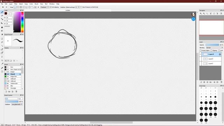Enable the circle snap guide

point(29,7)
